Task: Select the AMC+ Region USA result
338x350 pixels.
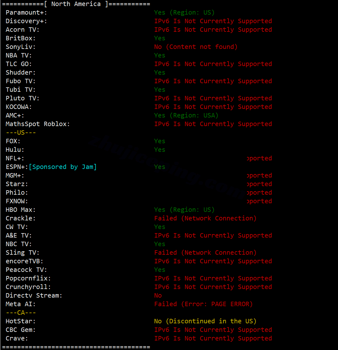Action: pyautogui.click(x=186, y=115)
